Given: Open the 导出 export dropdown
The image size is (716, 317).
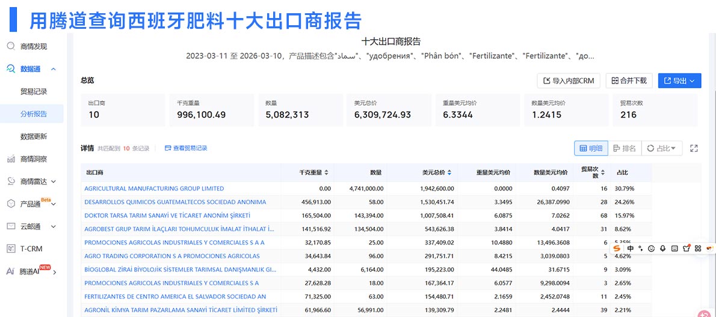Looking at the screenshot, I should tap(679, 80).
